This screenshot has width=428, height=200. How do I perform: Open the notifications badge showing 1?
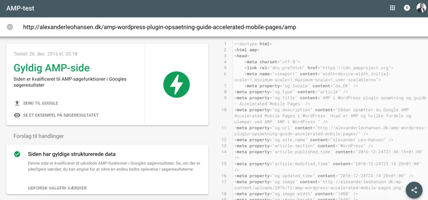[x=407, y=8]
